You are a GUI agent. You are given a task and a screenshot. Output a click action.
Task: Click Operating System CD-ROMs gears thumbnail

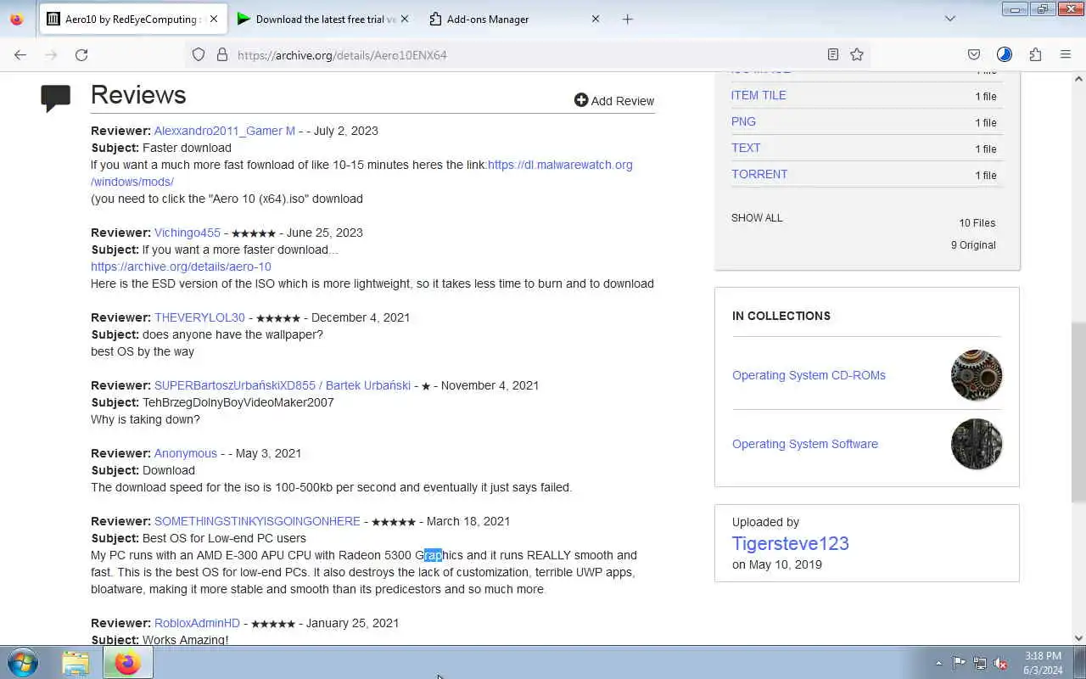coord(977,375)
